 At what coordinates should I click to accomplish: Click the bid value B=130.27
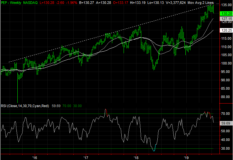(x=87, y=3)
